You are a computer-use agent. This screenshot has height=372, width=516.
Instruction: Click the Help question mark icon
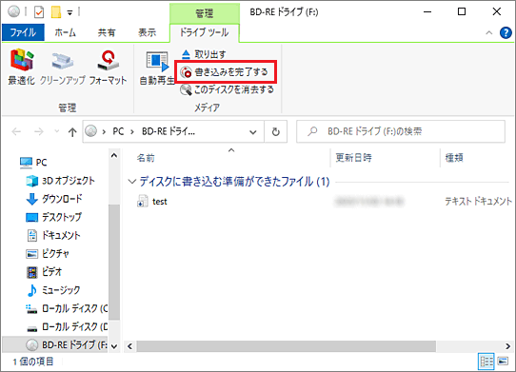pyautogui.click(x=506, y=32)
